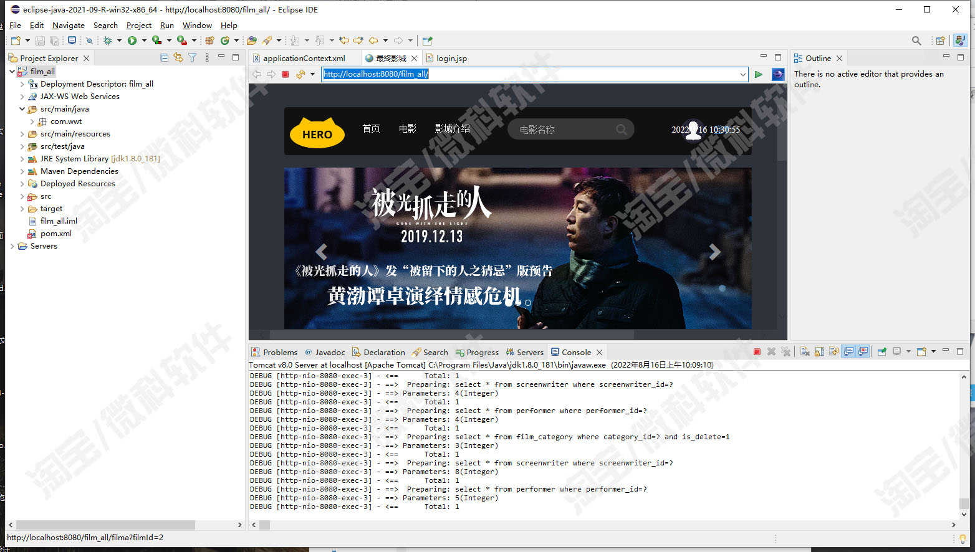The width and height of the screenshot is (975, 552).
Task: Click the Console horizontal scrollbar thumb
Action: (x=265, y=525)
